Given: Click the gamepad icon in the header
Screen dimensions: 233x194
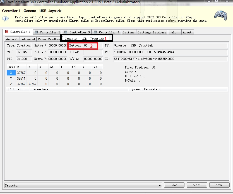Looking at the screenshot, I should 221,15.
